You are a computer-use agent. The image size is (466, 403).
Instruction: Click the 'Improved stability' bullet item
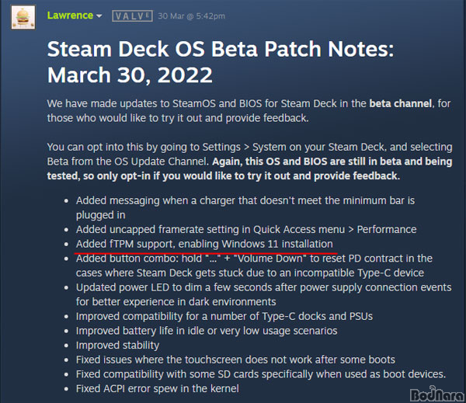(x=118, y=346)
